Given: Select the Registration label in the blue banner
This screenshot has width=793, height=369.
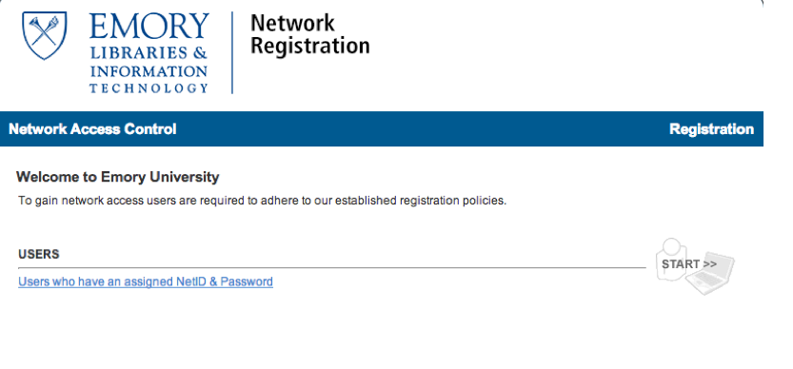Looking at the screenshot, I should coord(711,129).
